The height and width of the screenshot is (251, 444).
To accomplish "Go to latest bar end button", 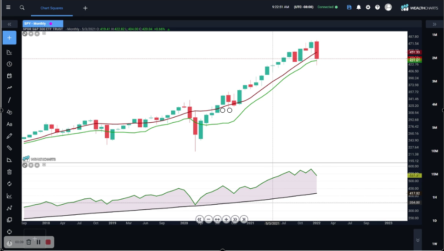I will pos(244,219).
